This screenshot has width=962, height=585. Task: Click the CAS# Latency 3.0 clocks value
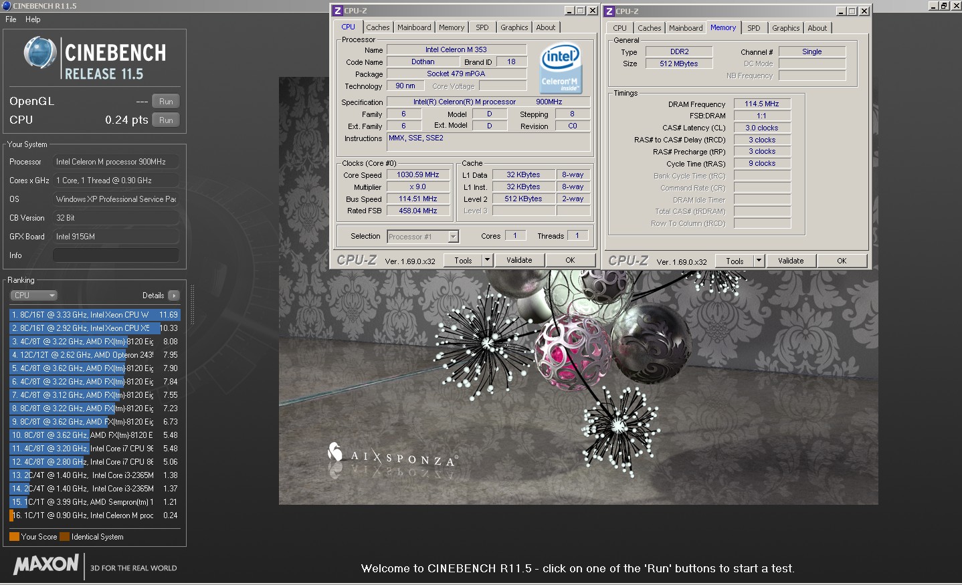(x=762, y=128)
